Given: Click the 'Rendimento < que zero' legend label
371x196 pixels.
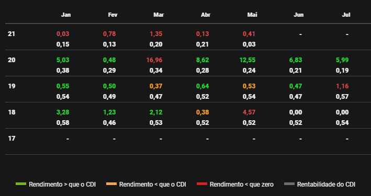Looking at the screenshot, I should point(242,185).
